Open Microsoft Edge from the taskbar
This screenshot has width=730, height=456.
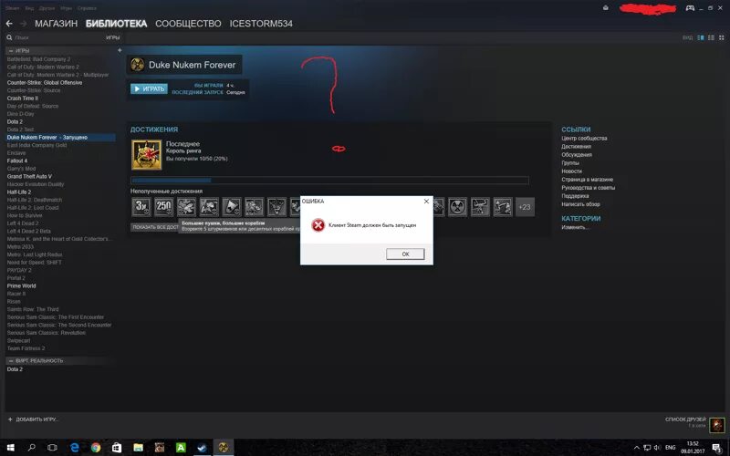[x=74, y=448]
